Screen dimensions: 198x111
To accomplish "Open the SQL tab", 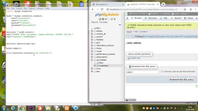I will click(164, 18).
